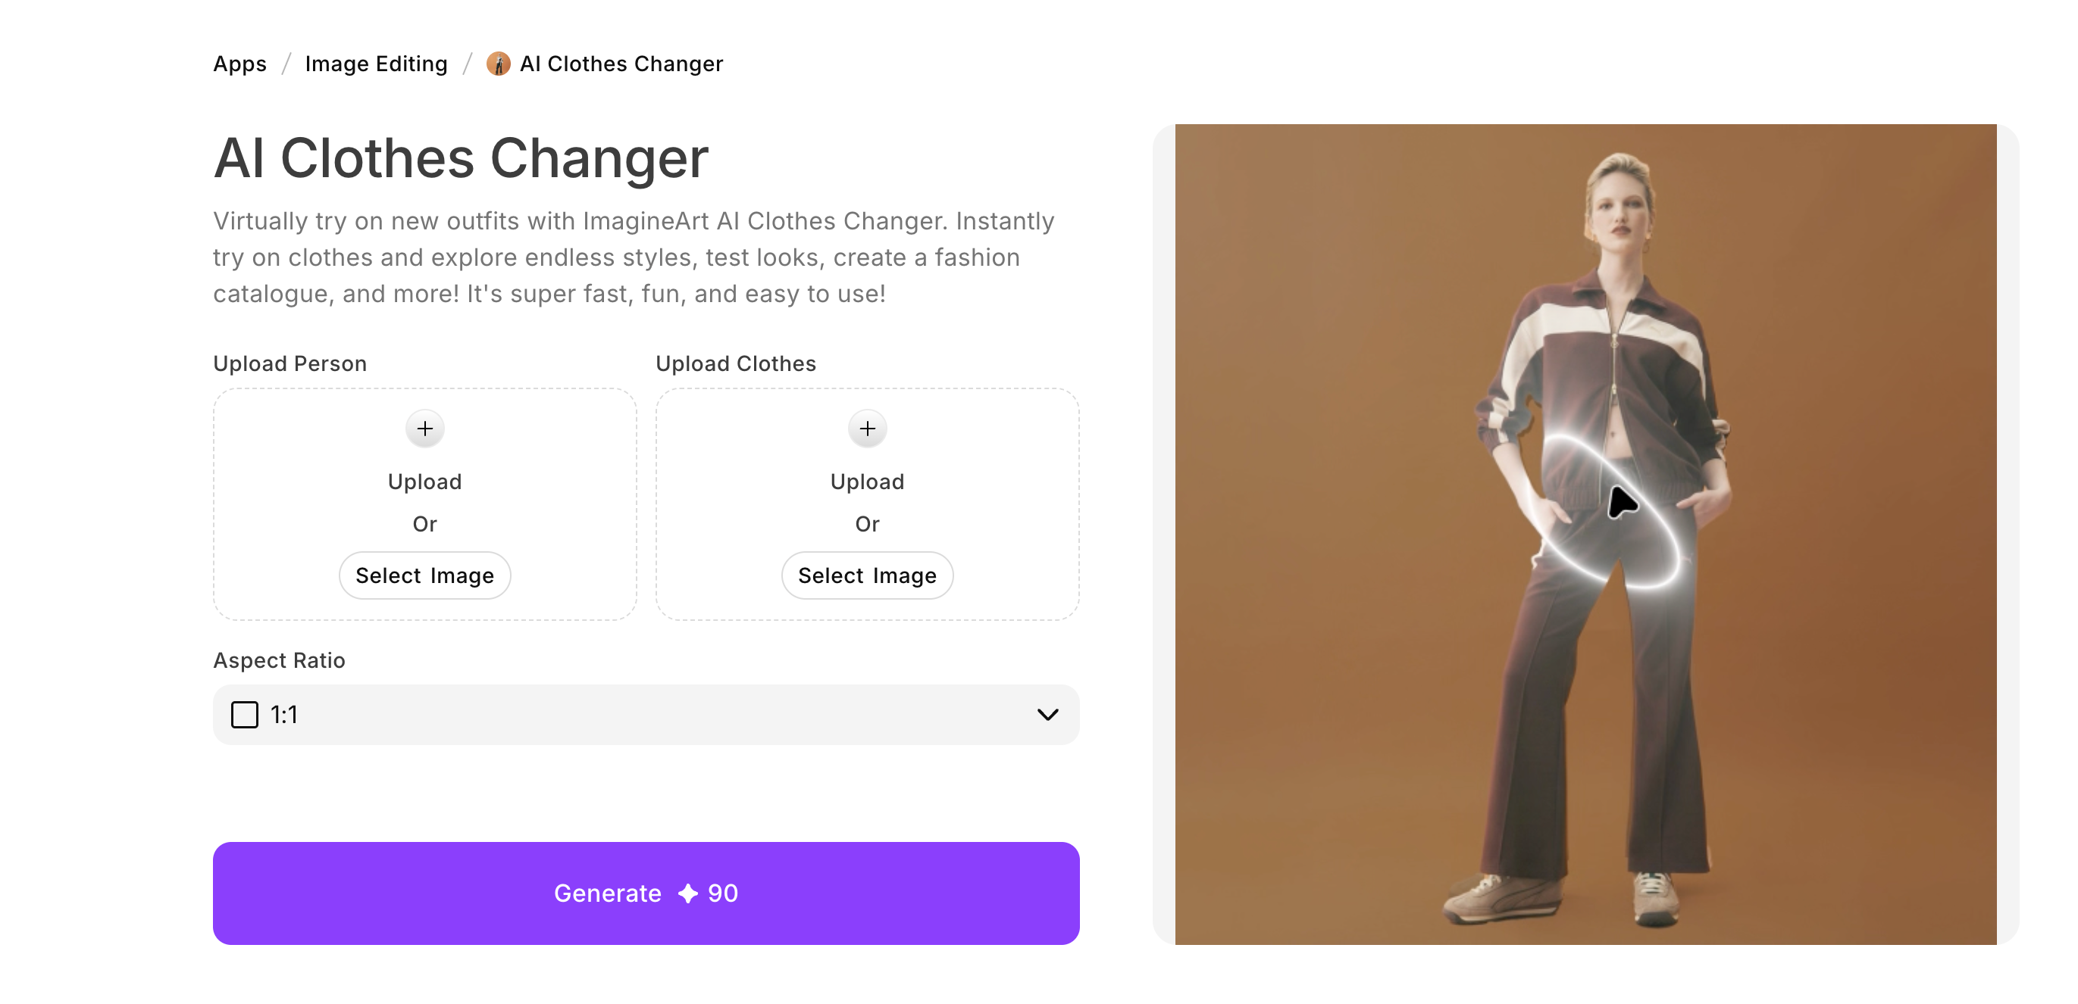The image size is (2078, 1004).
Task: Click the Generate button label
Action: coord(608,893)
